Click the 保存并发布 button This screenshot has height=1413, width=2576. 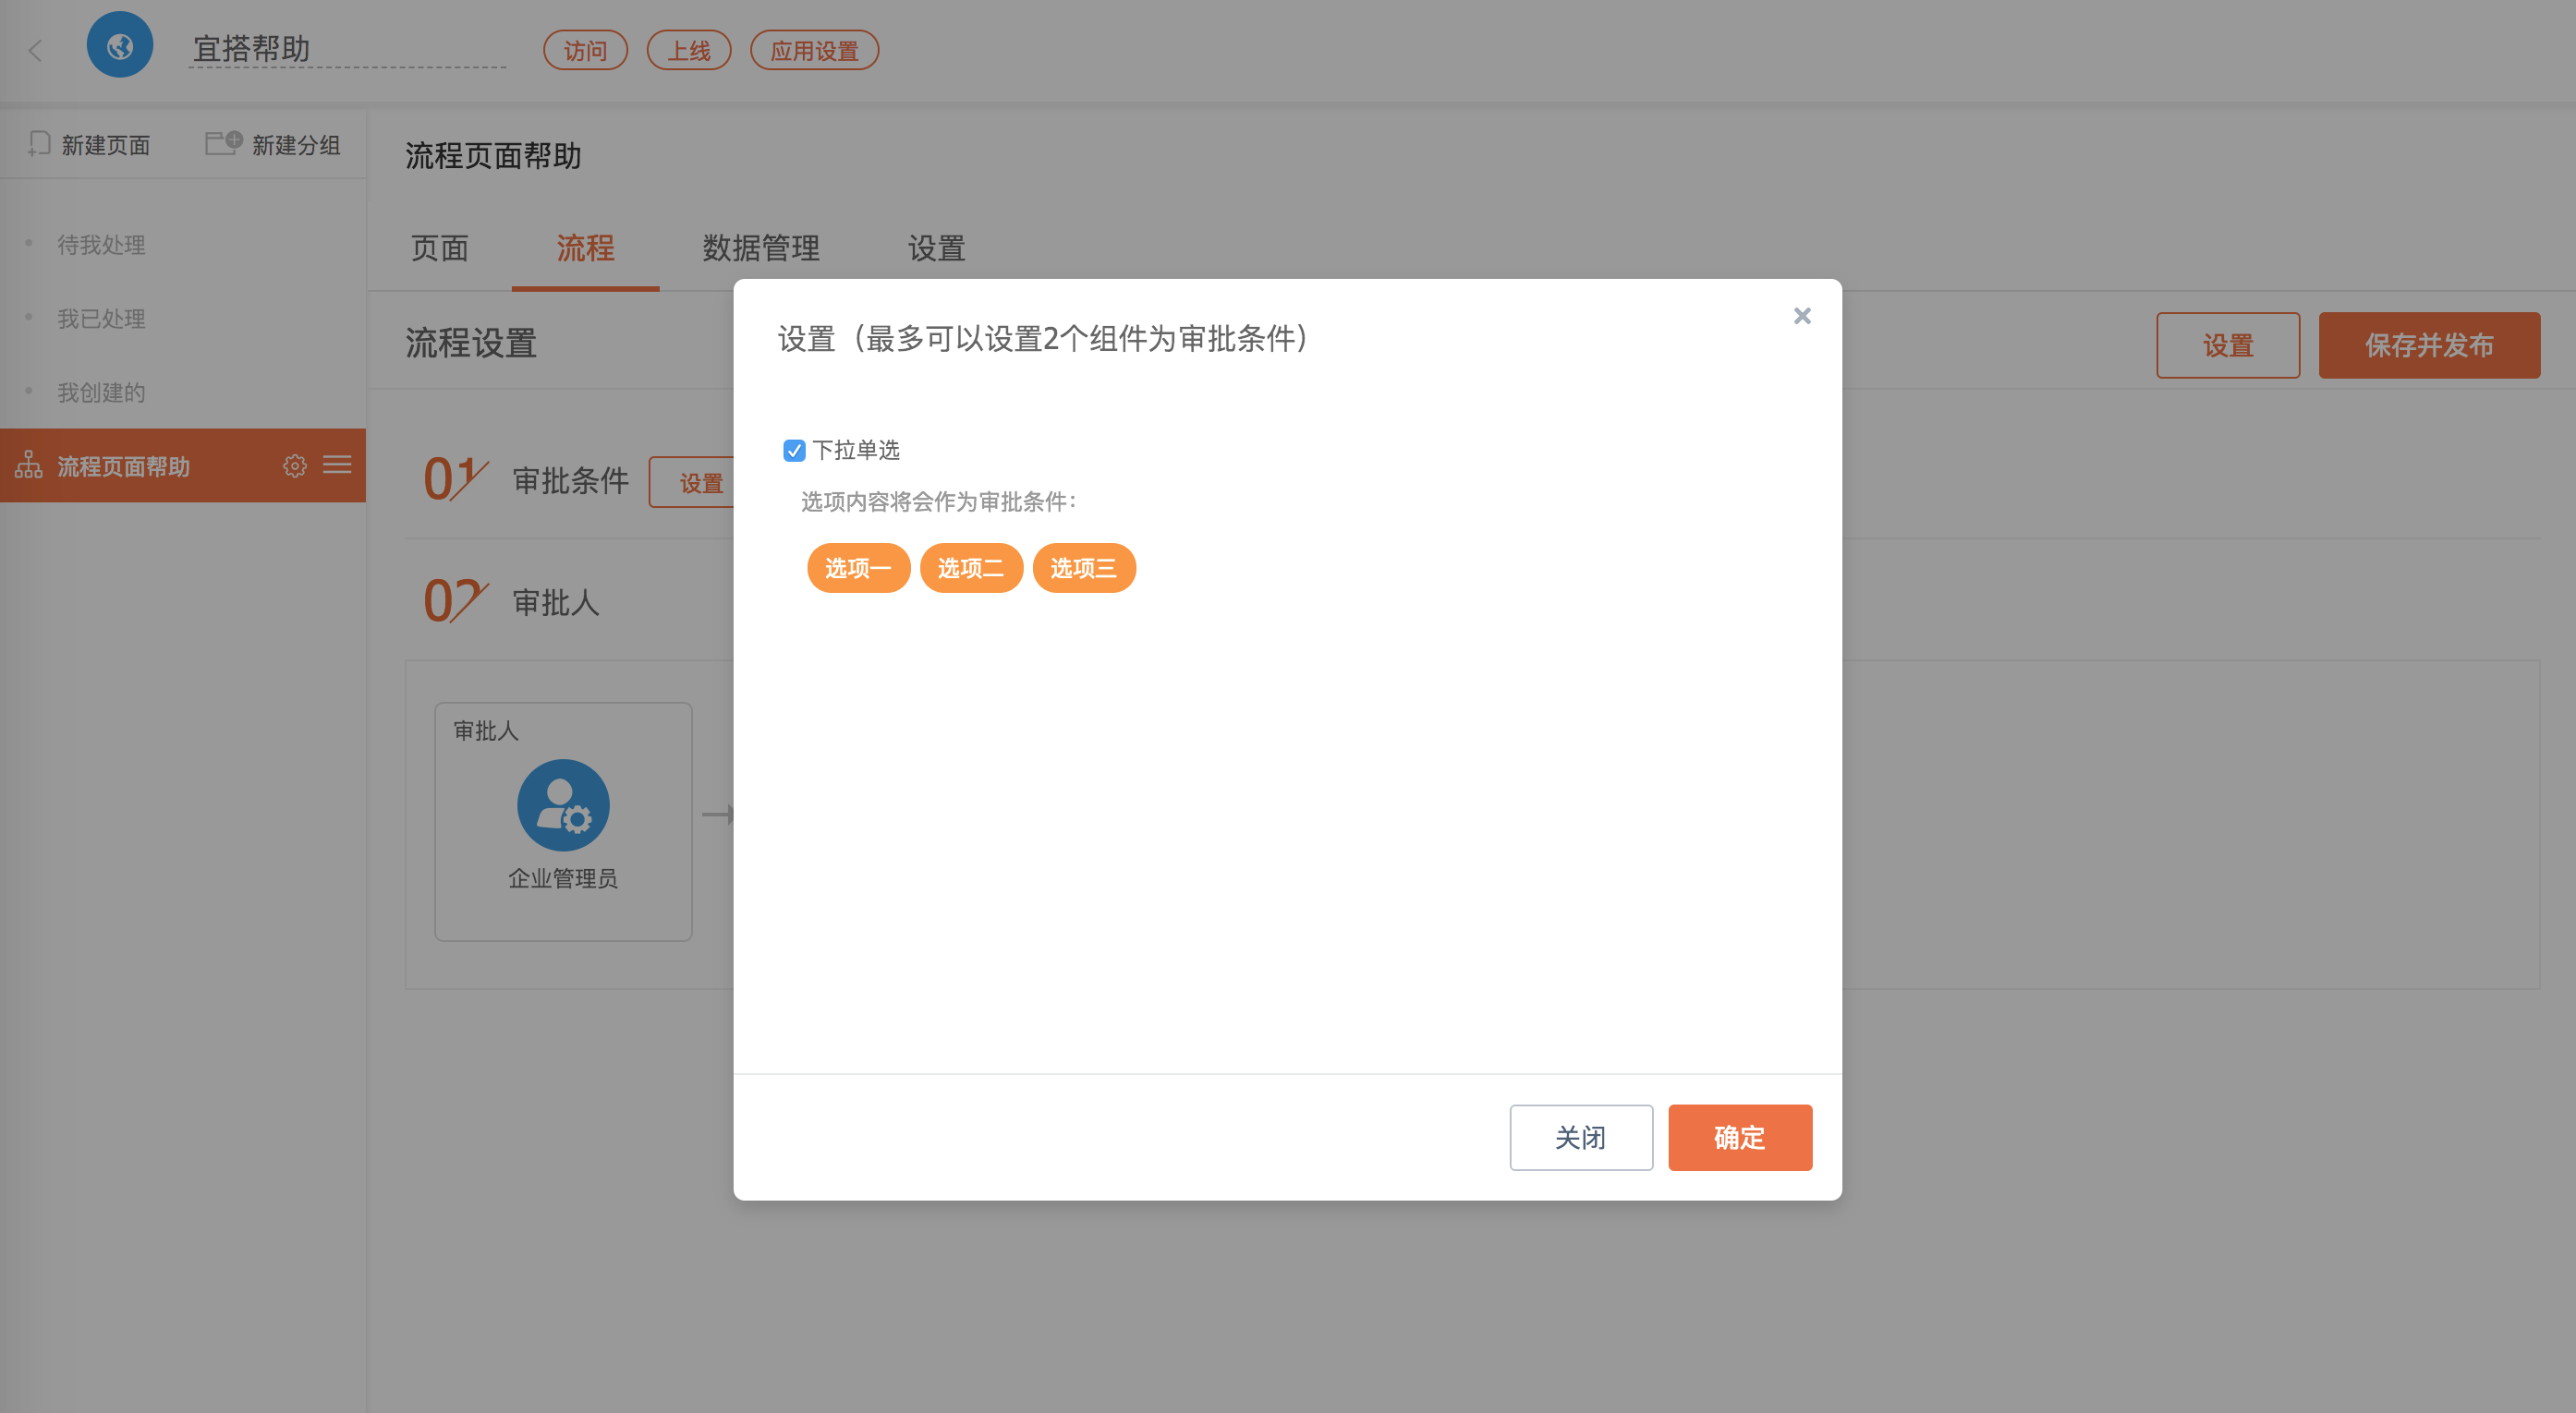[2429, 344]
